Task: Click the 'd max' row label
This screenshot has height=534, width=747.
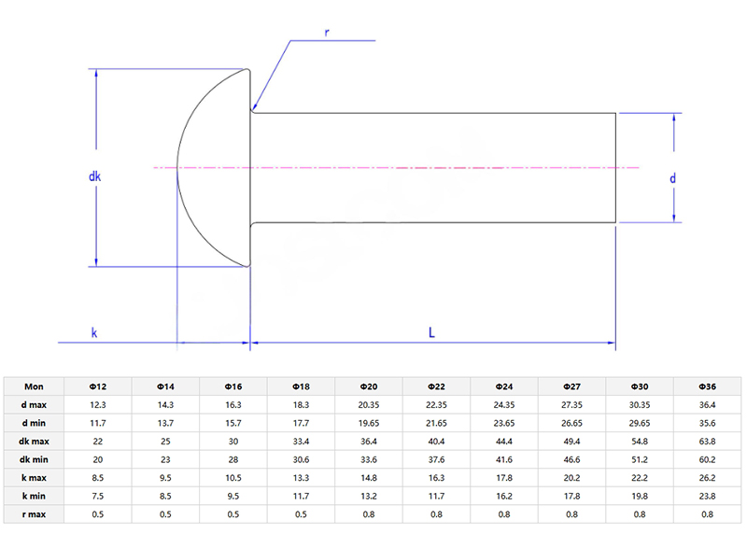Action: (34, 405)
